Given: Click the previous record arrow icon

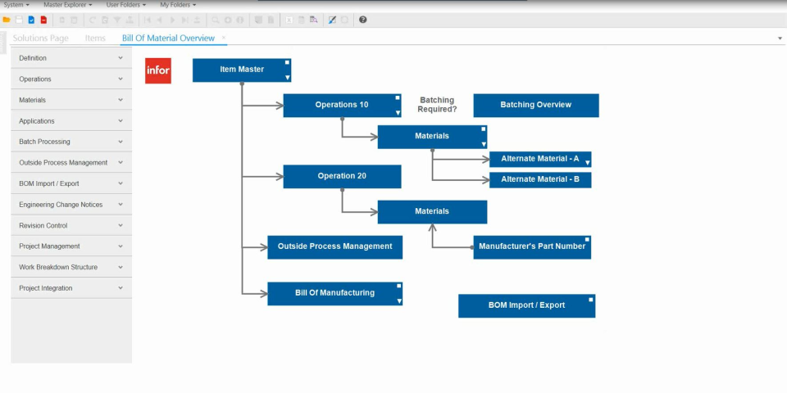Looking at the screenshot, I should (x=159, y=20).
